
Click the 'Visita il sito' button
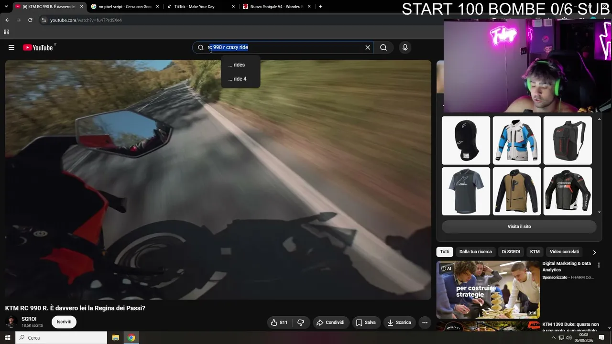(519, 226)
